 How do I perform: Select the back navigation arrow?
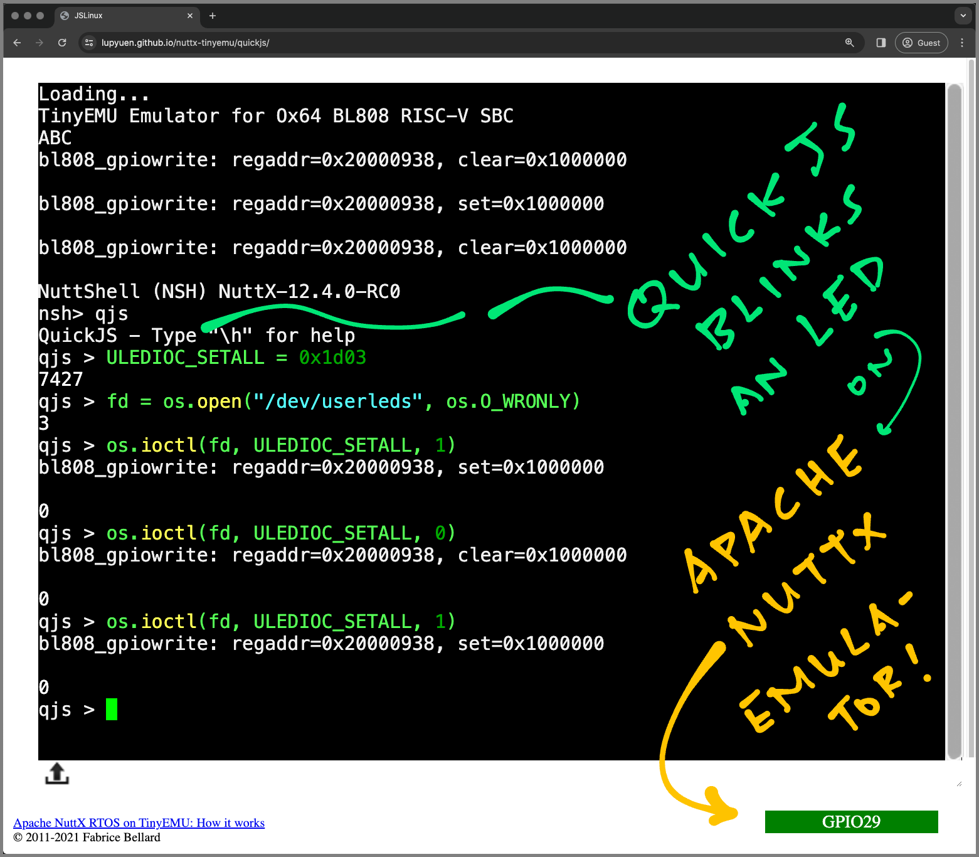[x=16, y=43]
